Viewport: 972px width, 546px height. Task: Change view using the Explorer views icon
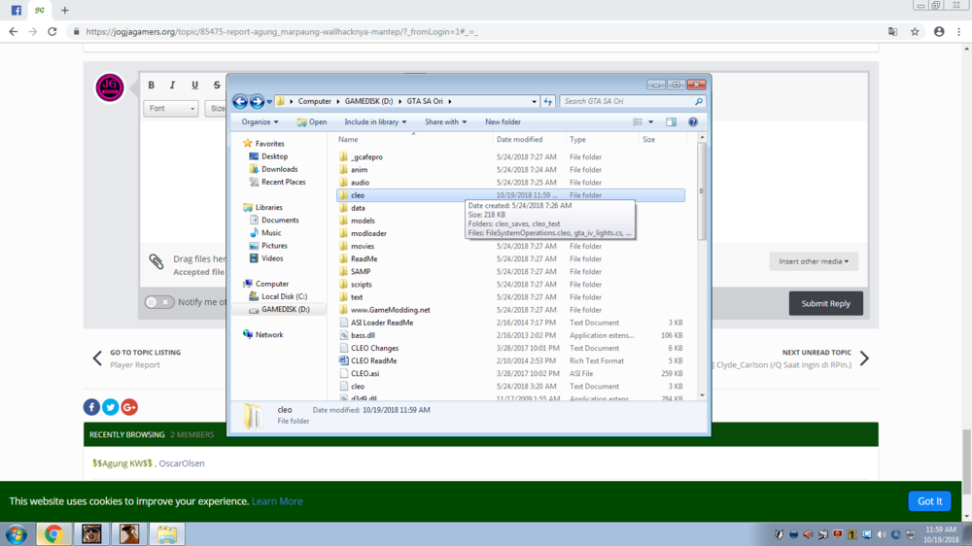click(638, 122)
